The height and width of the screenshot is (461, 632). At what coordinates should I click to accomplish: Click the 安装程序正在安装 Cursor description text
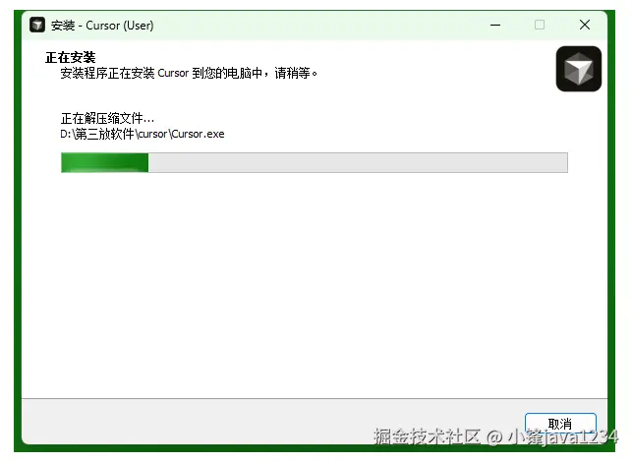click(189, 74)
